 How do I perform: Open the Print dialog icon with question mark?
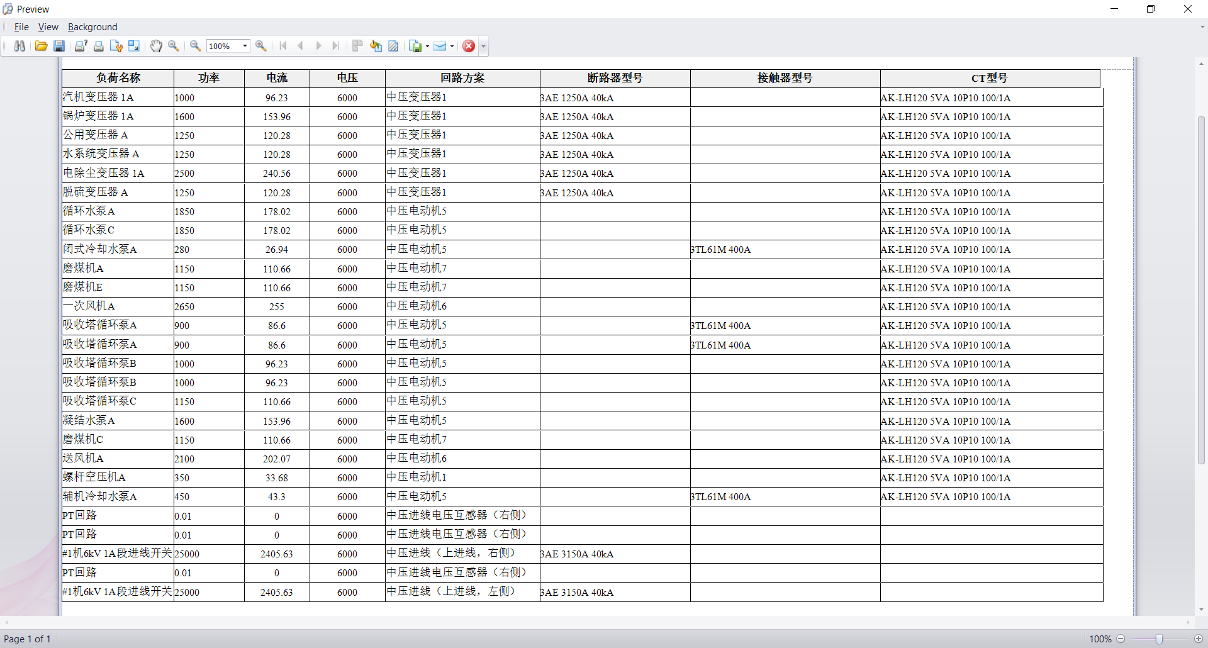(81, 46)
